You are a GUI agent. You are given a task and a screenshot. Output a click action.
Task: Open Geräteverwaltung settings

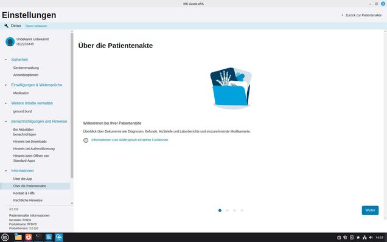click(26, 67)
